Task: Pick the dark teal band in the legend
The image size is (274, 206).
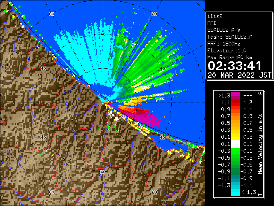Action: (x=235, y=179)
